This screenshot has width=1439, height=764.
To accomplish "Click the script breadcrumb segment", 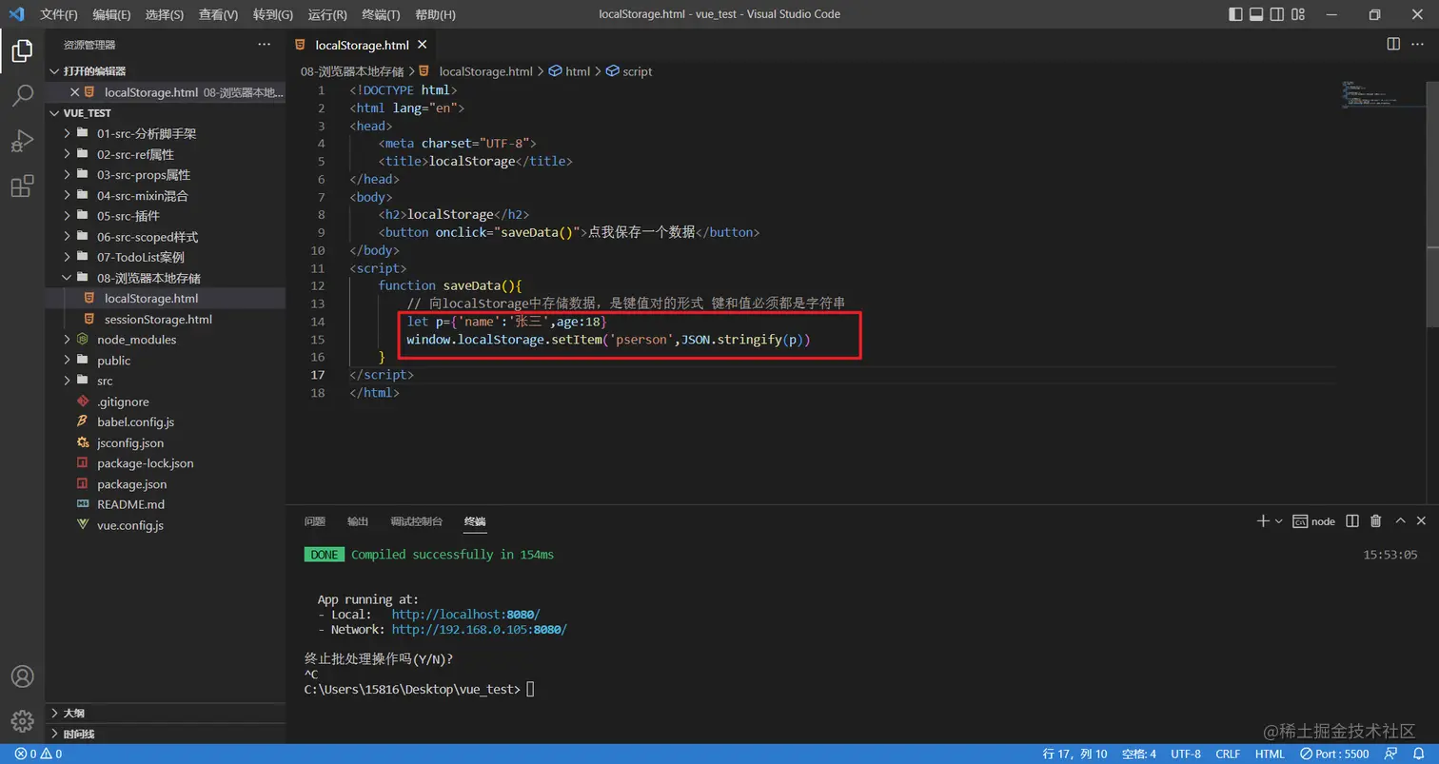I will (x=629, y=71).
